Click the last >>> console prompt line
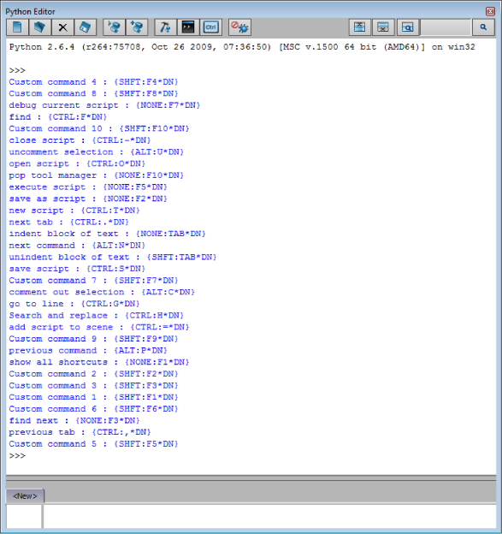 [x=17, y=455]
